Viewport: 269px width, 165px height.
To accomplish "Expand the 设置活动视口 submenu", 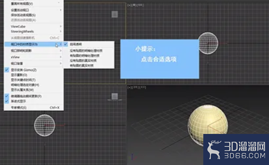I will 34,10.
